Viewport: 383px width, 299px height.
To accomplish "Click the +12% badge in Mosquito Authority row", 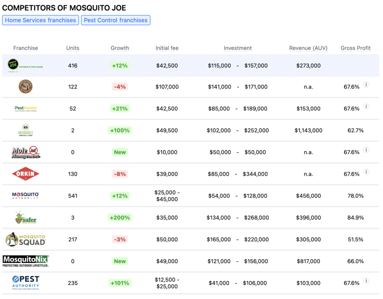I will [x=120, y=196].
